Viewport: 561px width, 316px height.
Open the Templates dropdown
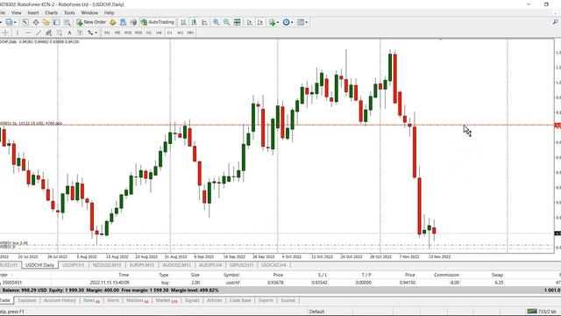(x=302, y=22)
